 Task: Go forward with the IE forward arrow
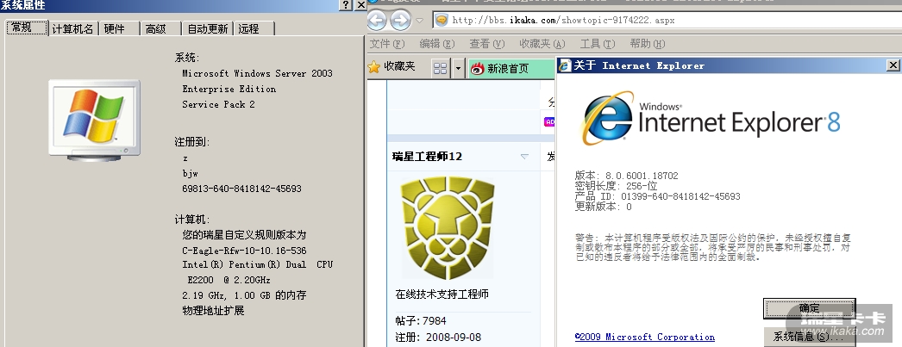pyautogui.click(x=400, y=21)
